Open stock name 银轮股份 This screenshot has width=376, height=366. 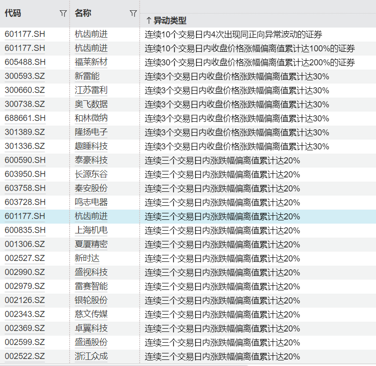point(91,300)
